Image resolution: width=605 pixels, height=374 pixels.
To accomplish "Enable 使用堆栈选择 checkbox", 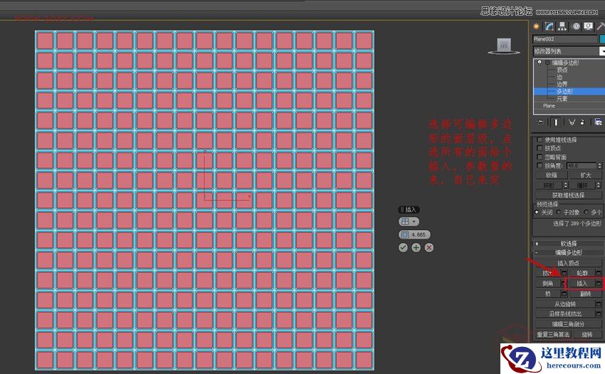I will click(x=540, y=140).
